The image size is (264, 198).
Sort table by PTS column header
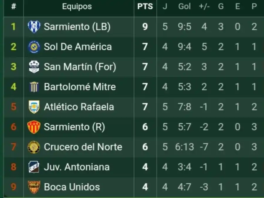click(x=145, y=6)
